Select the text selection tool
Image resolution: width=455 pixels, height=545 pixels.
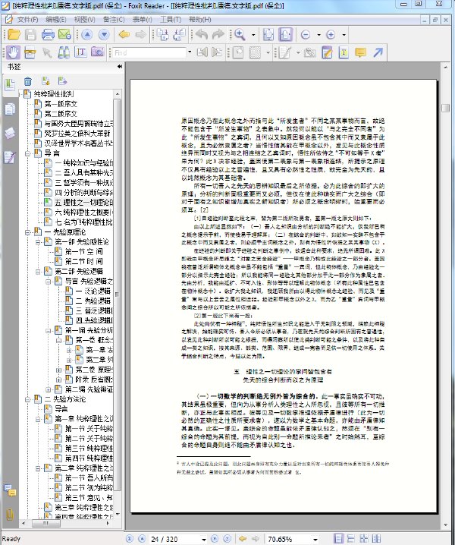[x=80, y=52]
